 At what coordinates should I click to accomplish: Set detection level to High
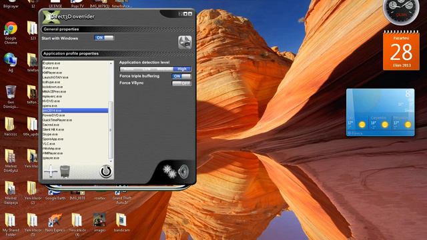pos(182,69)
